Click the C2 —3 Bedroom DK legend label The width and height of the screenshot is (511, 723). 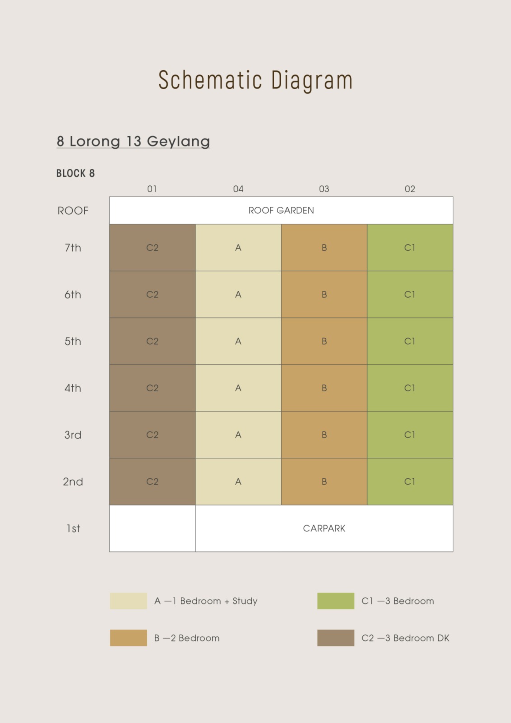(405, 638)
